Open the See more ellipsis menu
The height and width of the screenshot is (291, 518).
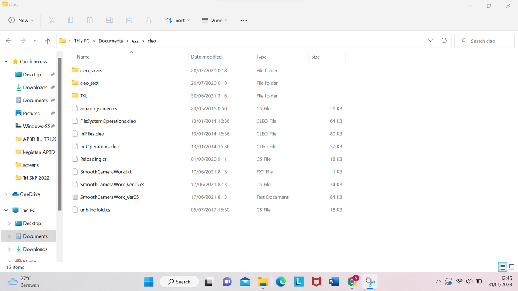point(244,20)
